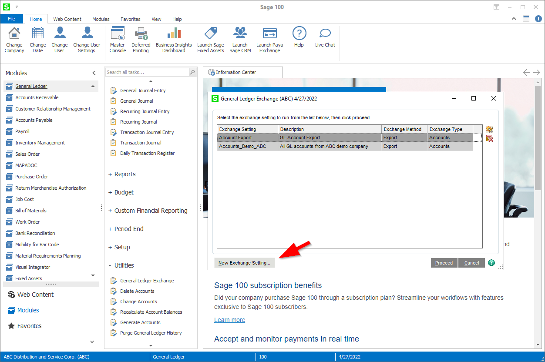Click New Exchange Setting button
Screen dimensions: 545x362
(244, 263)
